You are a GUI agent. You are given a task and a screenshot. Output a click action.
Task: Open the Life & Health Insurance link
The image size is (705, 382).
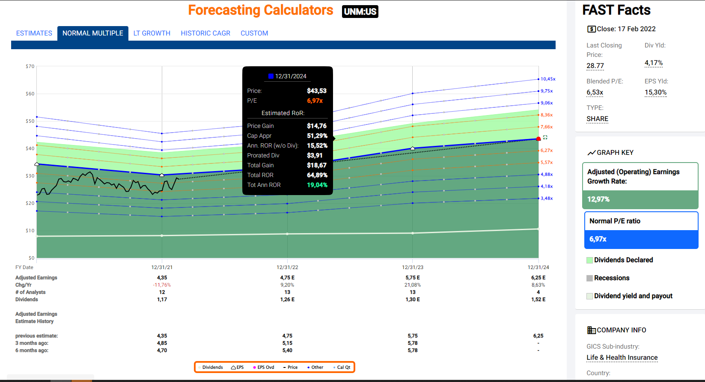coord(622,358)
